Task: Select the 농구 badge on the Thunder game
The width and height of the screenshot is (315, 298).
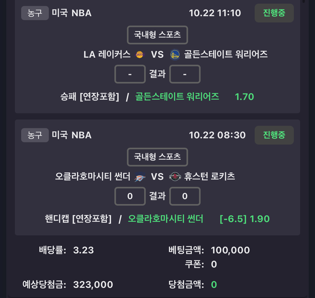Action: pyautogui.click(x=35, y=135)
